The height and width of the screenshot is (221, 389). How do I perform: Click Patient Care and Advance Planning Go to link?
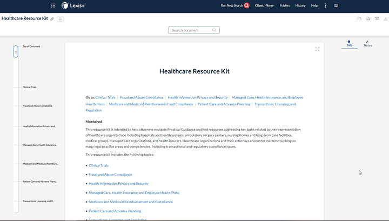[x=224, y=104]
